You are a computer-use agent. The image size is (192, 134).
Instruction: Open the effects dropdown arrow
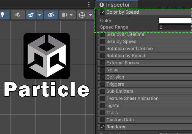40,15
